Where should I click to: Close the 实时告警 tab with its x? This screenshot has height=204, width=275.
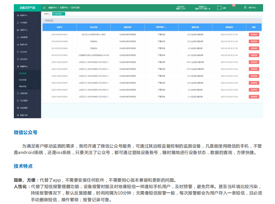[63, 14]
